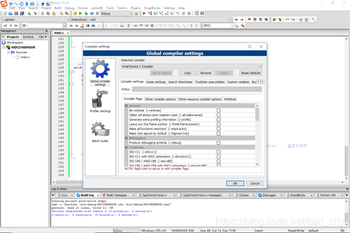Click the Reset defaults button
The height and width of the screenshot is (233, 350).
pyautogui.click(x=251, y=73)
